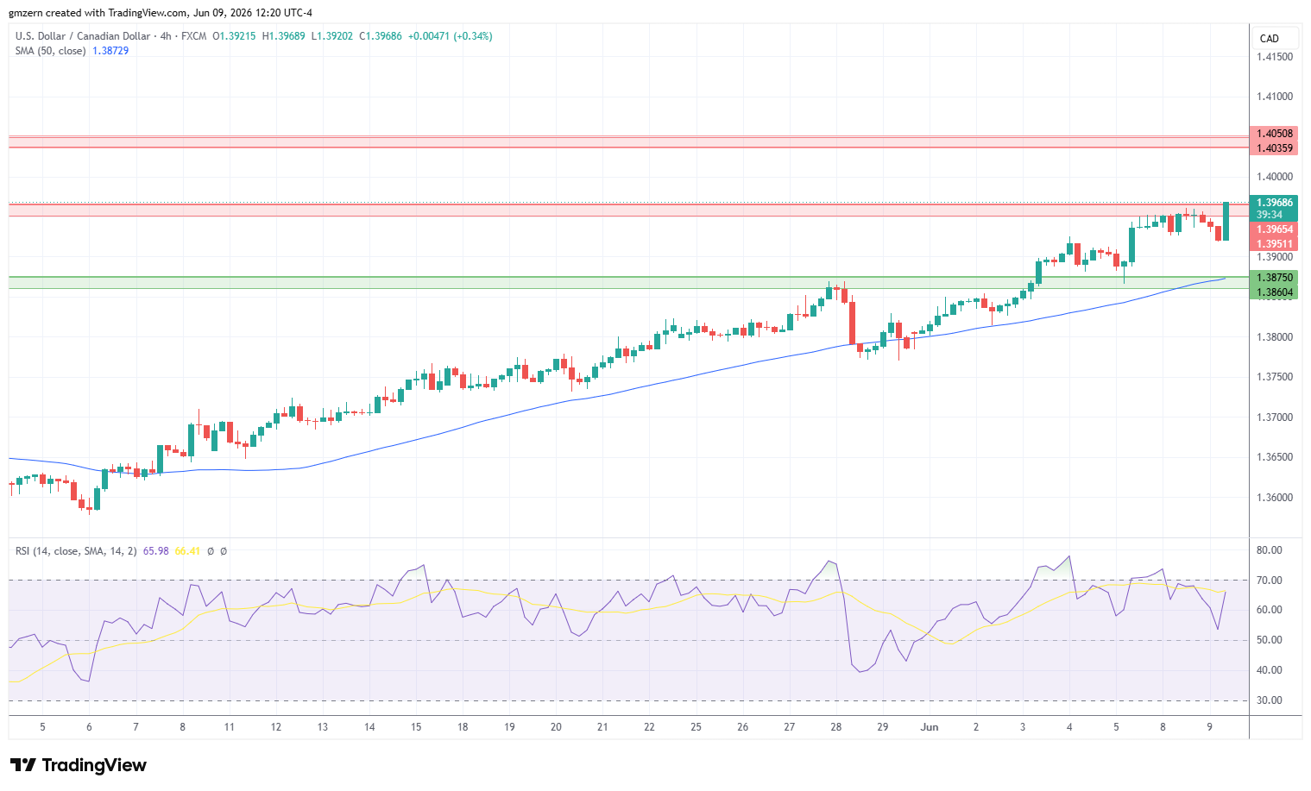Viewport: 1311px width, 791px height.
Task: Click the 50.00 RSI scale label
Action: pyautogui.click(x=1270, y=640)
